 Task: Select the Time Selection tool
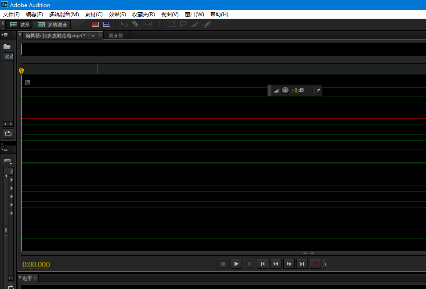(x=159, y=24)
